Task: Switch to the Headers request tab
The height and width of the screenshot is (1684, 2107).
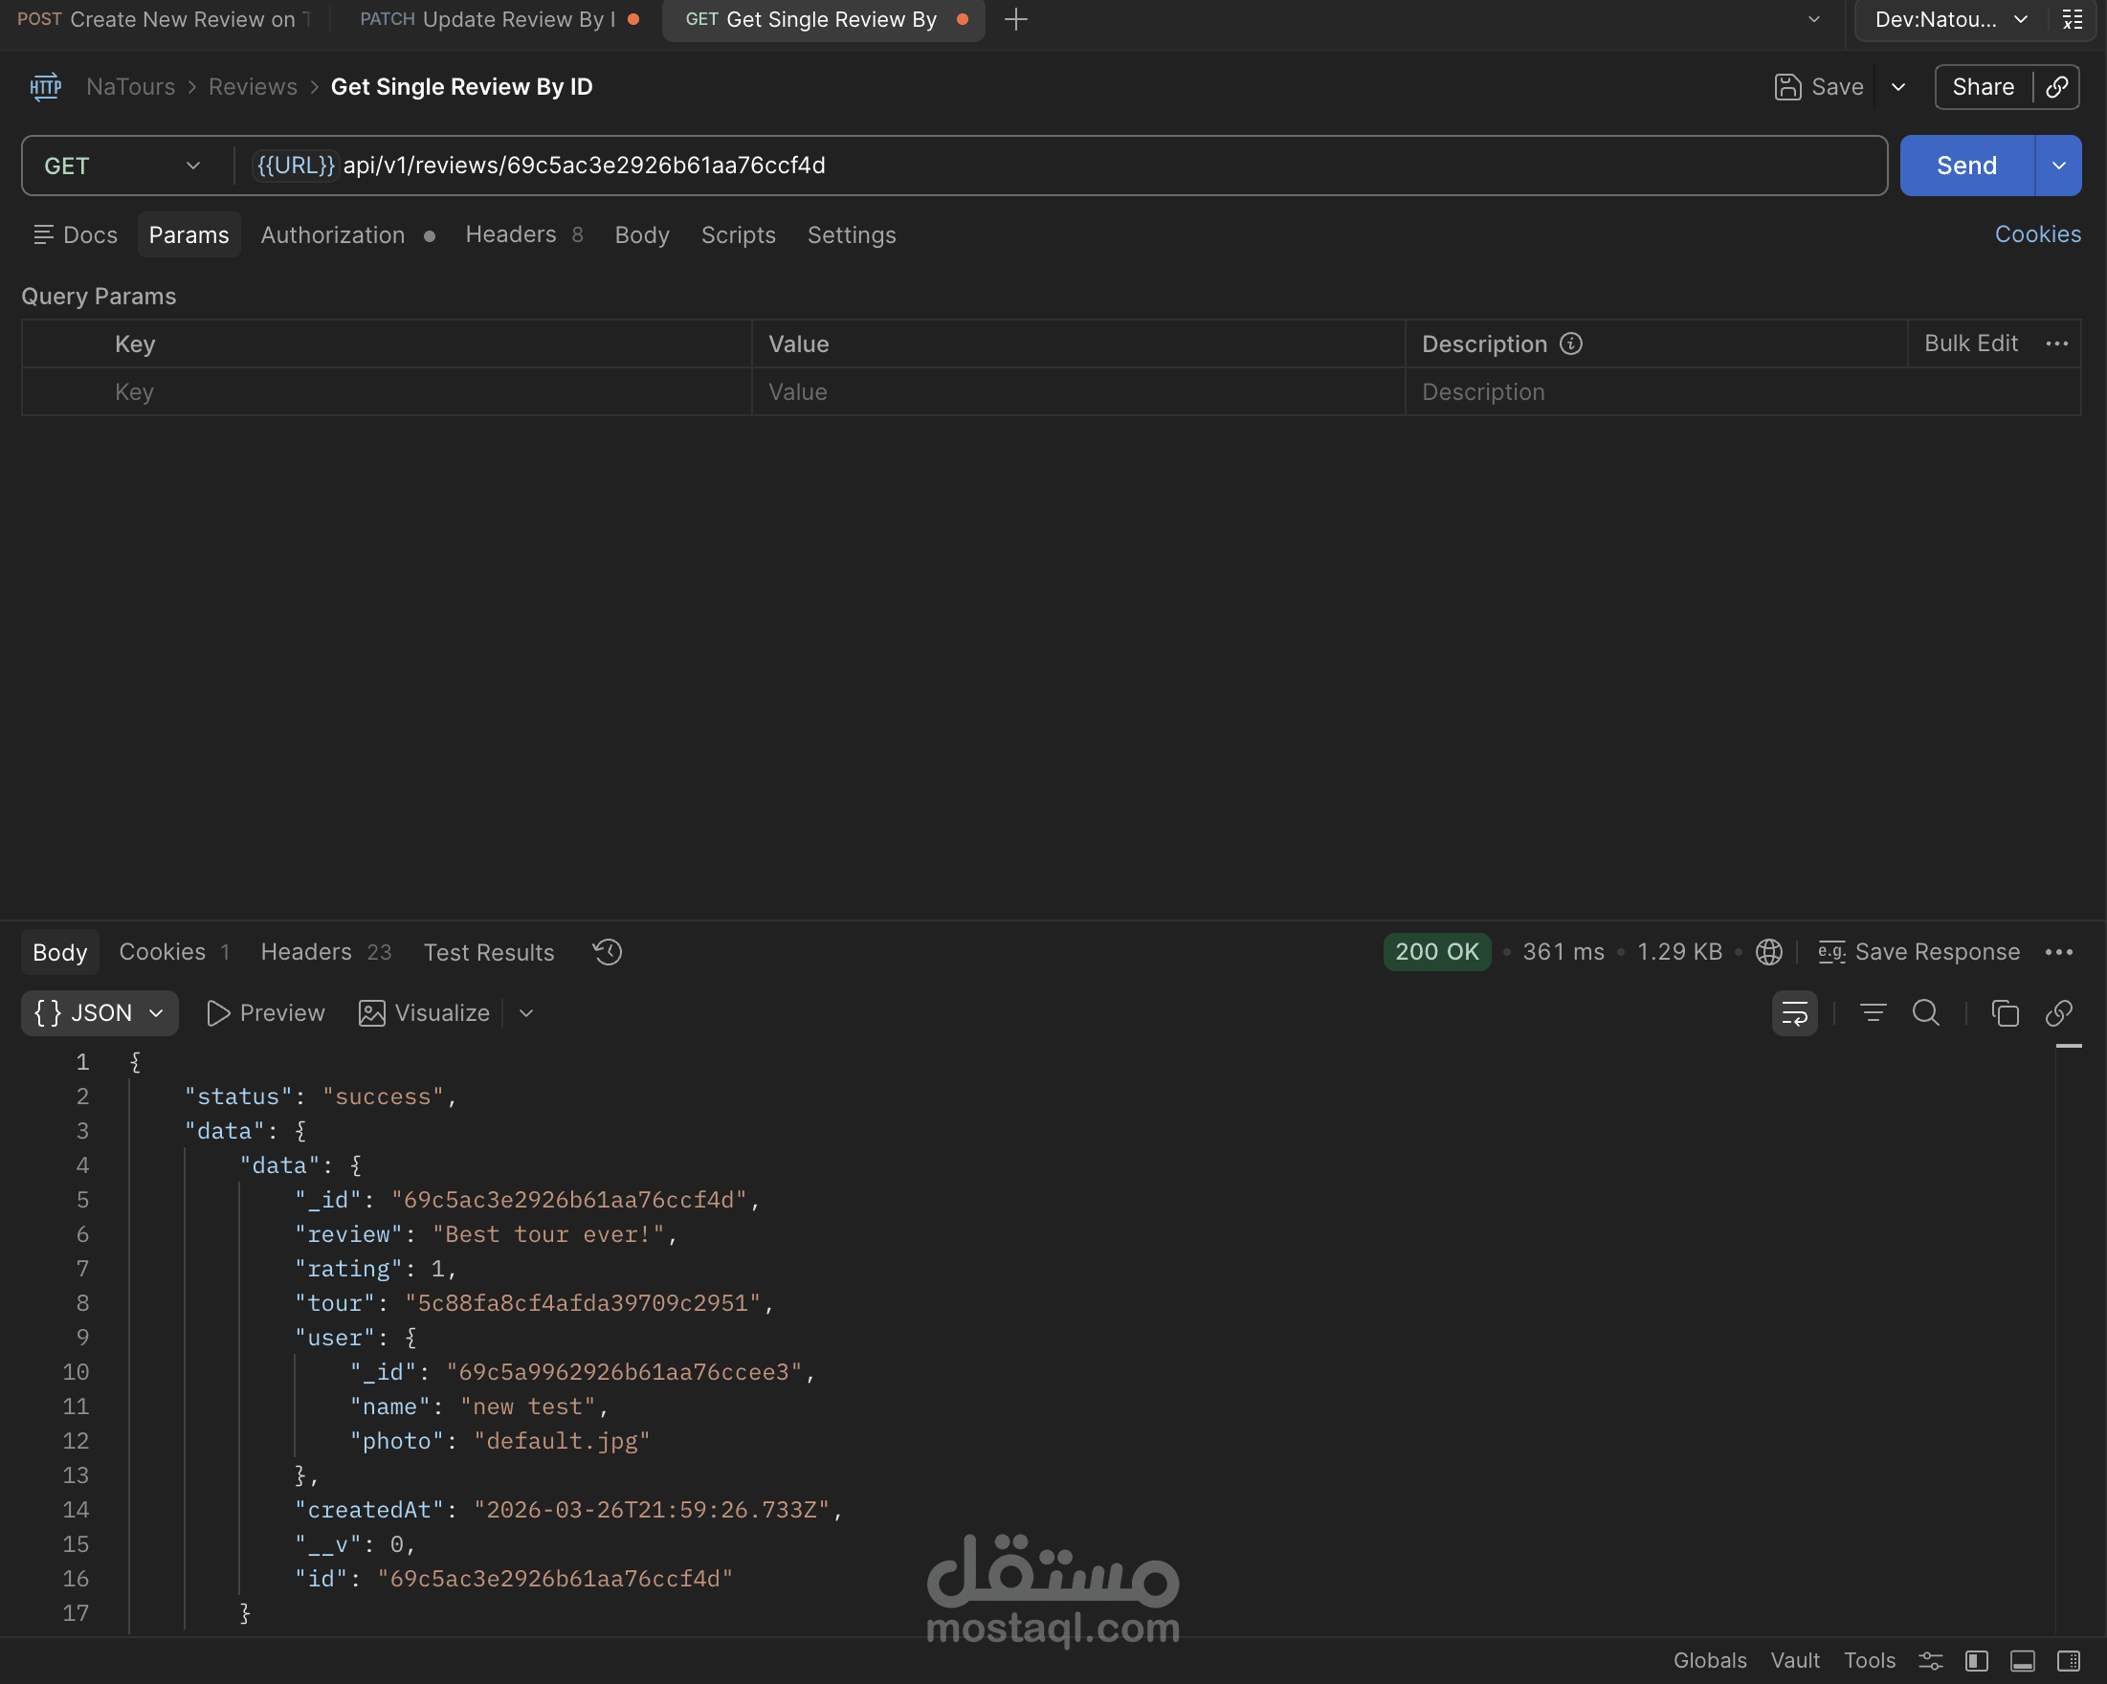Action: 511,234
